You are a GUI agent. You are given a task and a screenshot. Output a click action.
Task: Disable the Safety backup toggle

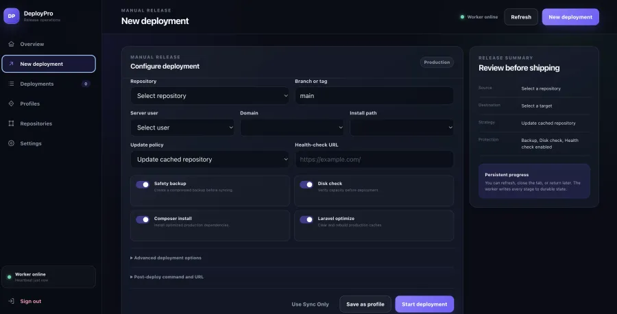coord(143,184)
